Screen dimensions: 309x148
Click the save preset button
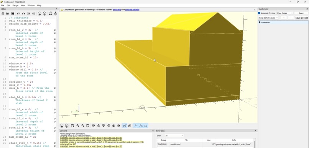click(301, 18)
